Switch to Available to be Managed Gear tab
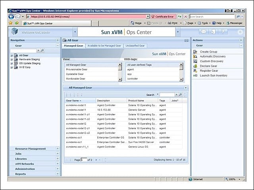The width and height of the screenshot is (254, 190). pyautogui.click(x=104, y=46)
